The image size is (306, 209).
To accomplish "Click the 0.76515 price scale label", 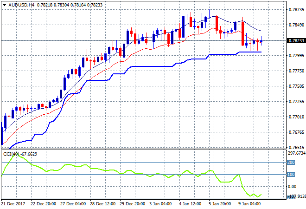I will click(296, 147).
